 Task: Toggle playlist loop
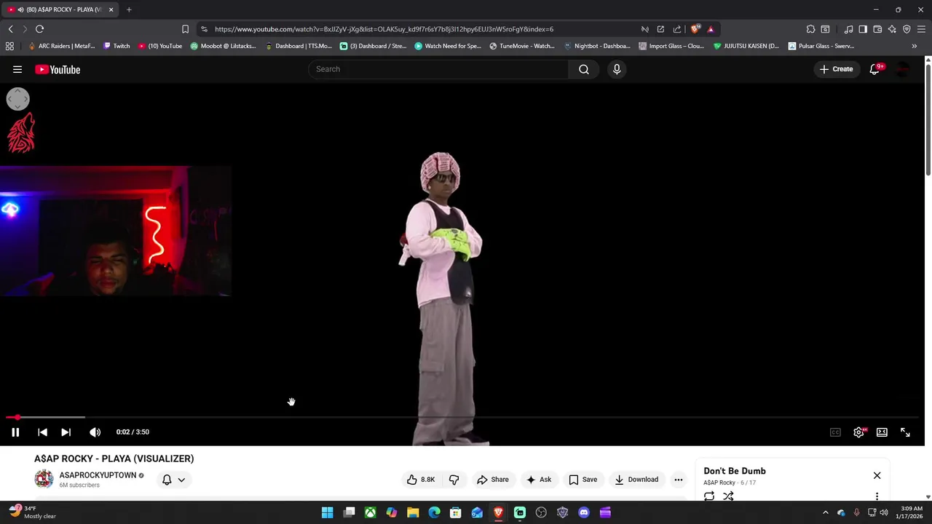click(709, 496)
